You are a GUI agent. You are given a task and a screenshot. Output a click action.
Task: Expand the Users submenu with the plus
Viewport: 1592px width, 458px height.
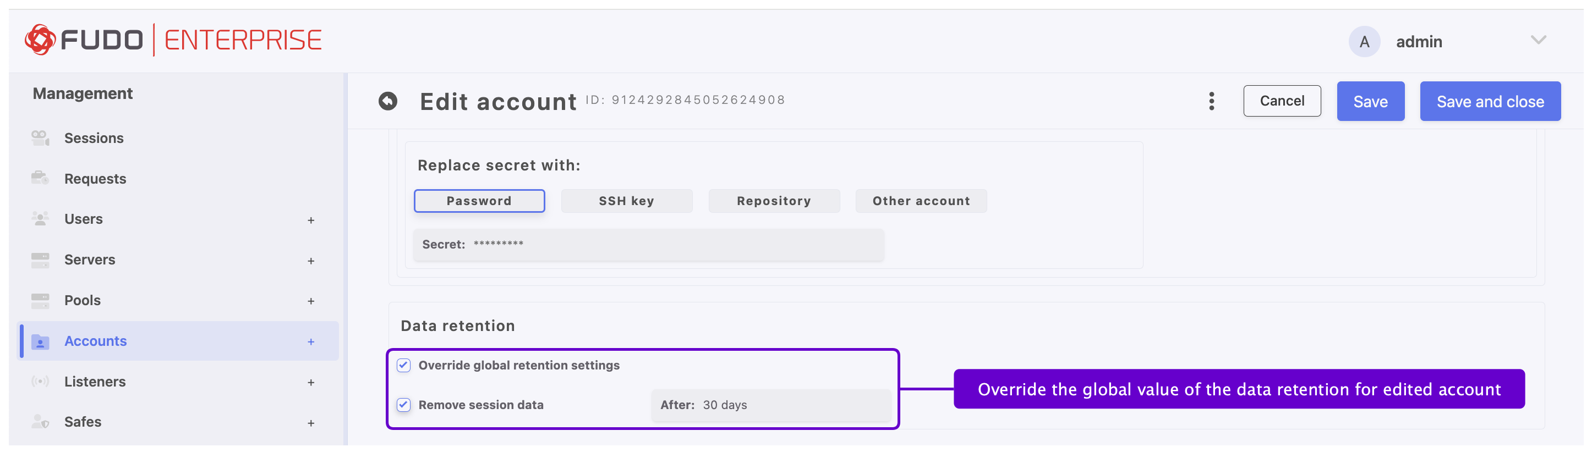pos(311,220)
